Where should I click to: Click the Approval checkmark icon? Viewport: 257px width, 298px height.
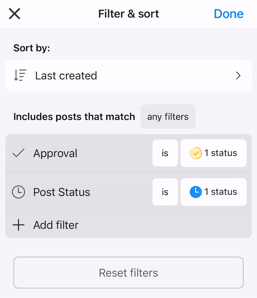(18, 153)
